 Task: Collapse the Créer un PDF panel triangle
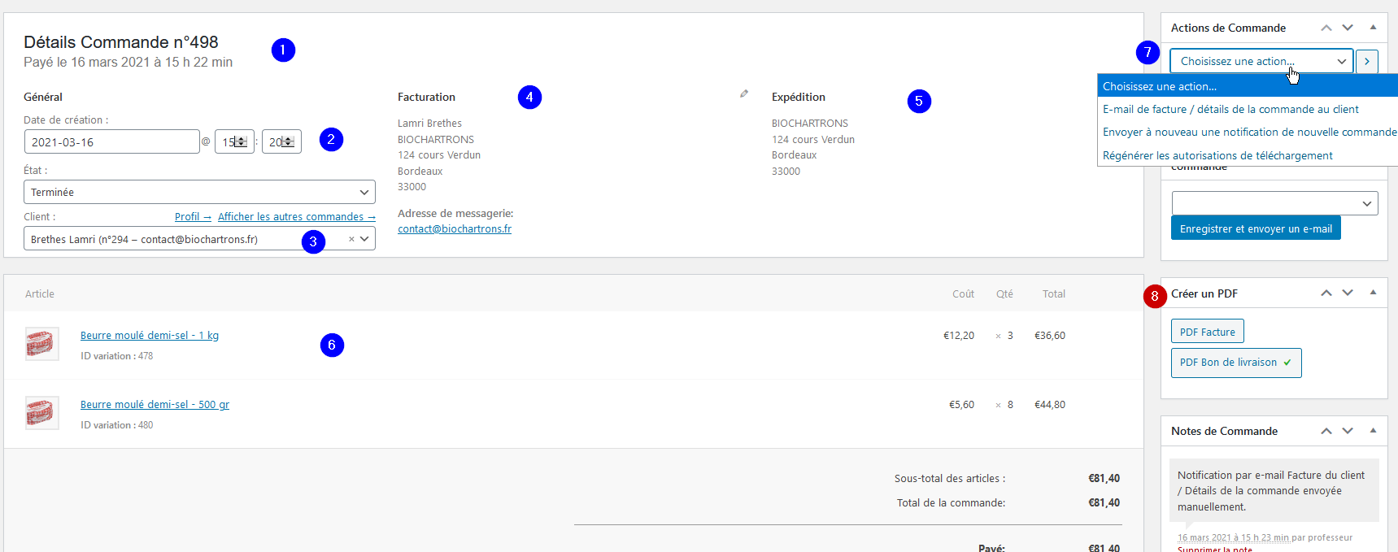1373,293
